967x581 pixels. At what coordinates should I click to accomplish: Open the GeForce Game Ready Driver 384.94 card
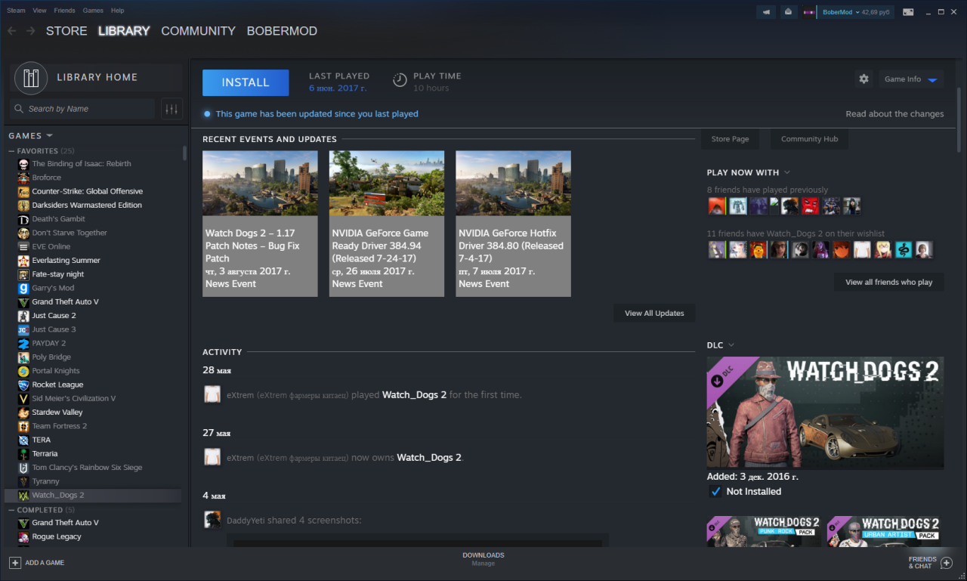pos(387,224)
